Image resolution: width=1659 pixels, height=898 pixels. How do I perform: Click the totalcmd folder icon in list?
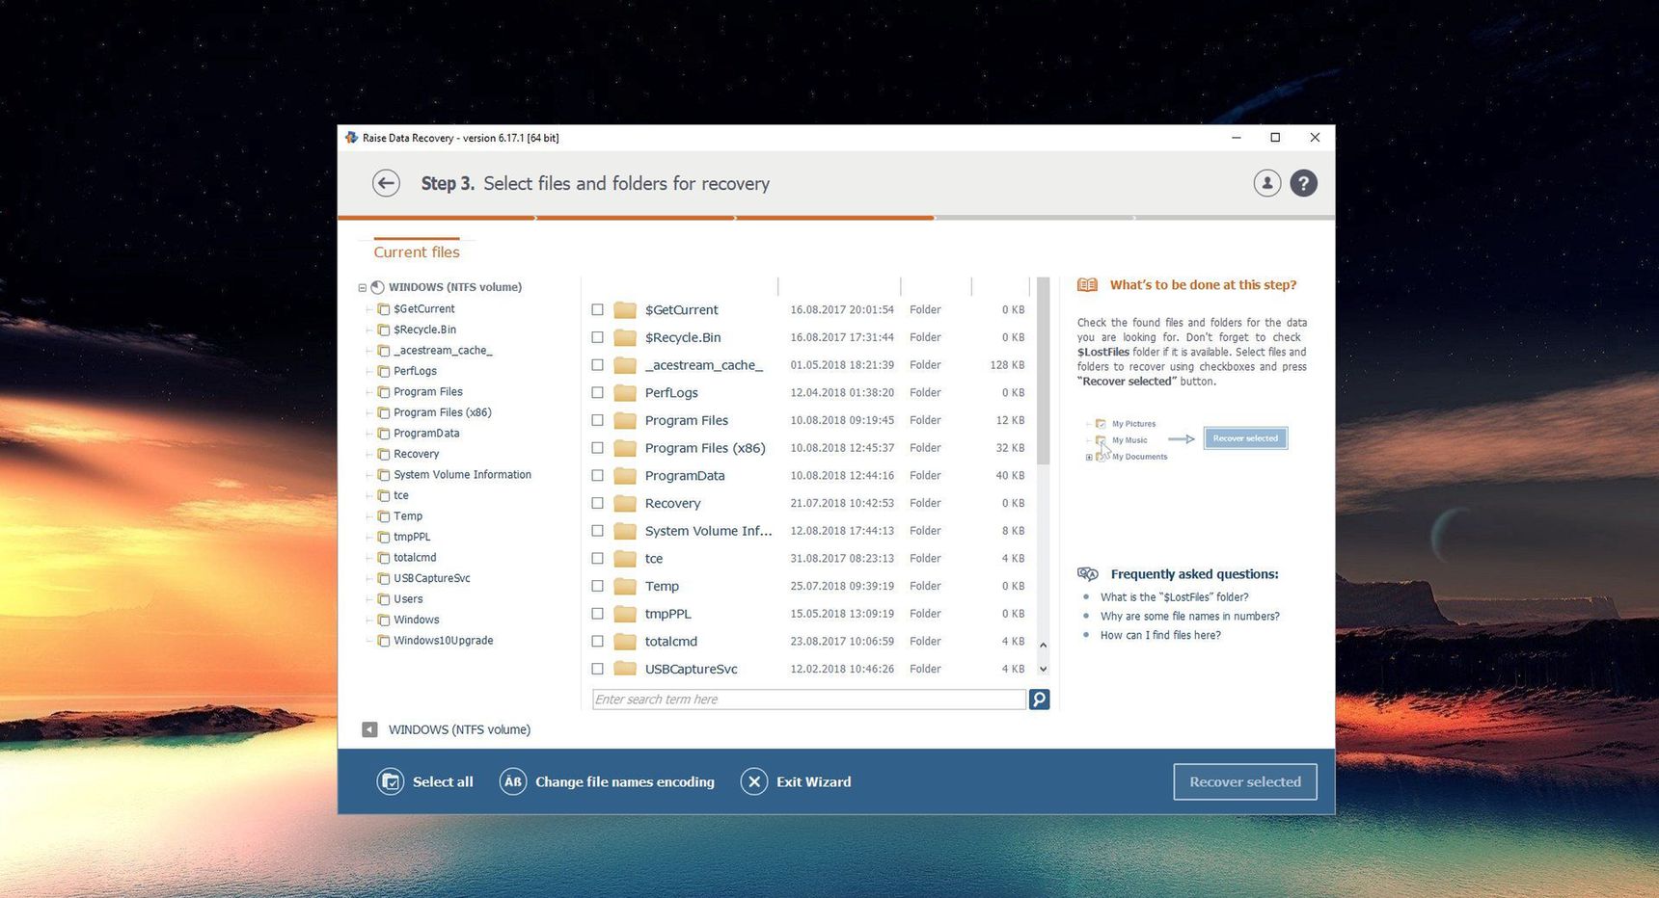(625, 641)
